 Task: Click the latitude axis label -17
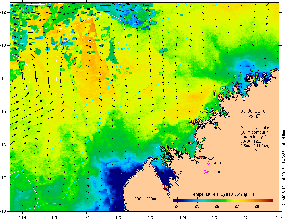3,178
